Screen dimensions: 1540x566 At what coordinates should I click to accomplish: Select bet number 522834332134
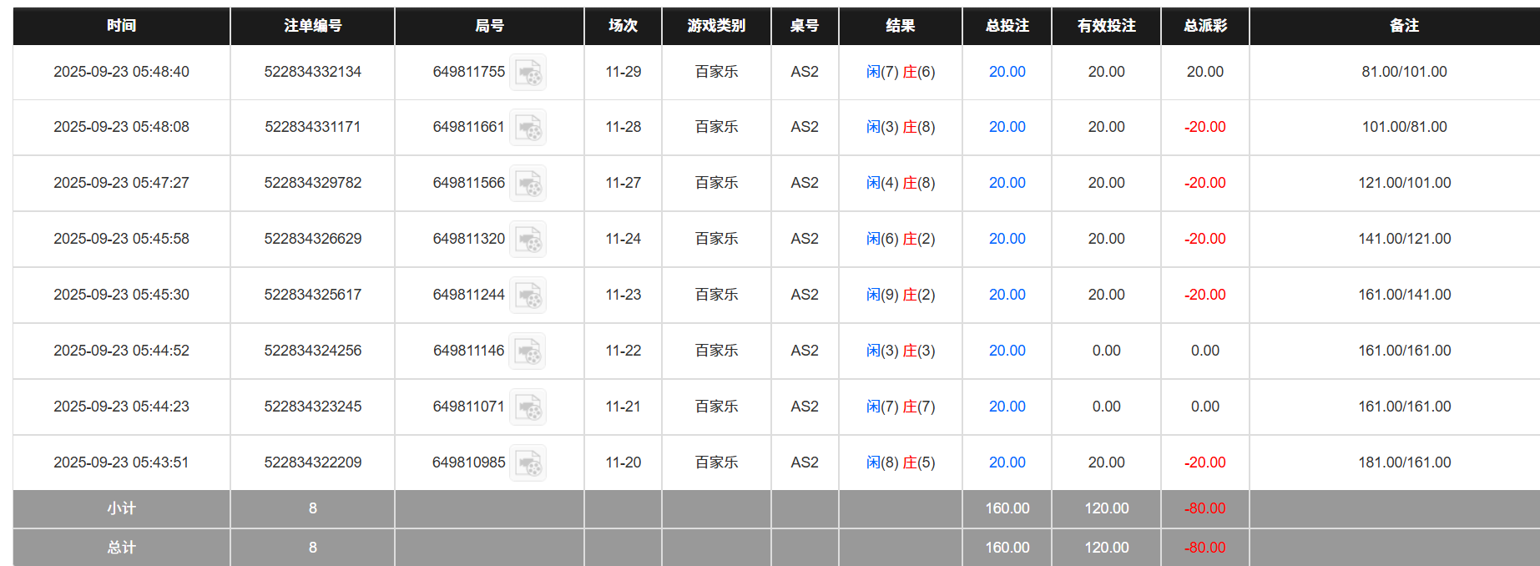pyautogui.click(x=312, y=72)
